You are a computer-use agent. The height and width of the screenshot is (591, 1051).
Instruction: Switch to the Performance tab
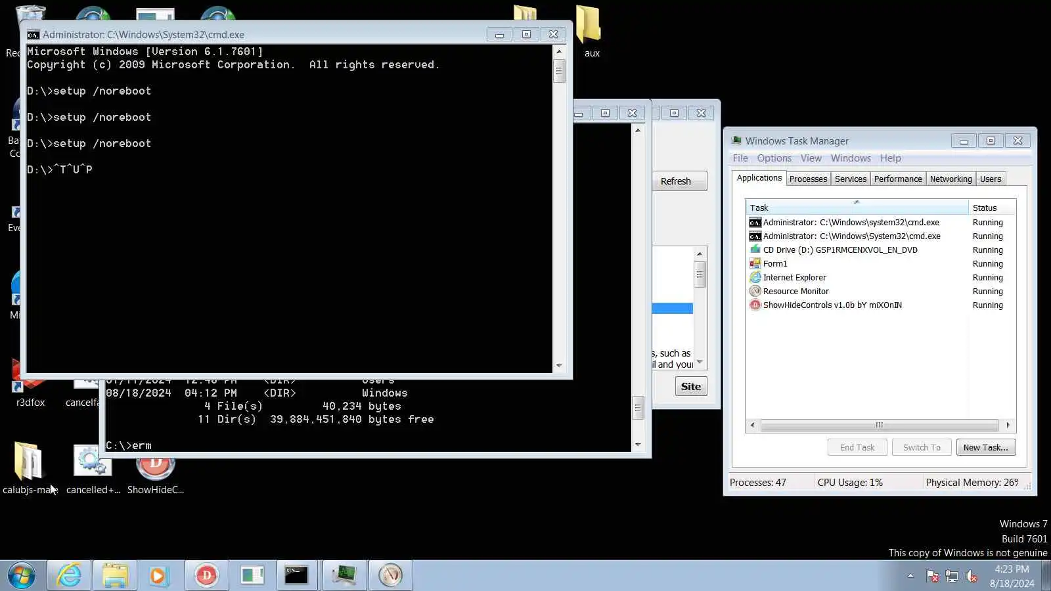coord(898,179)
